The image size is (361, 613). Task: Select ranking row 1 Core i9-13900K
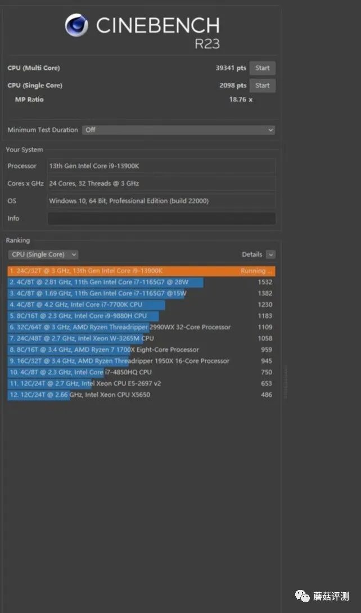pos(142,271)
